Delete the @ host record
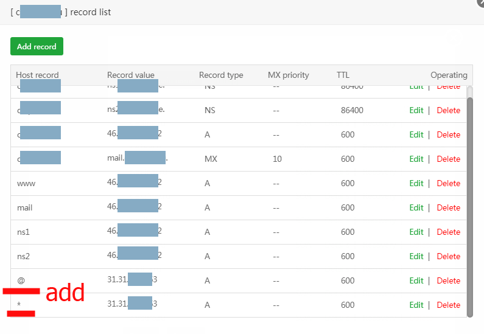Viewport: 484px width, 334px height. 448,280
